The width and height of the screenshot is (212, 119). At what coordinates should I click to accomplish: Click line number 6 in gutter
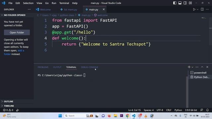[x=46, y=50]
